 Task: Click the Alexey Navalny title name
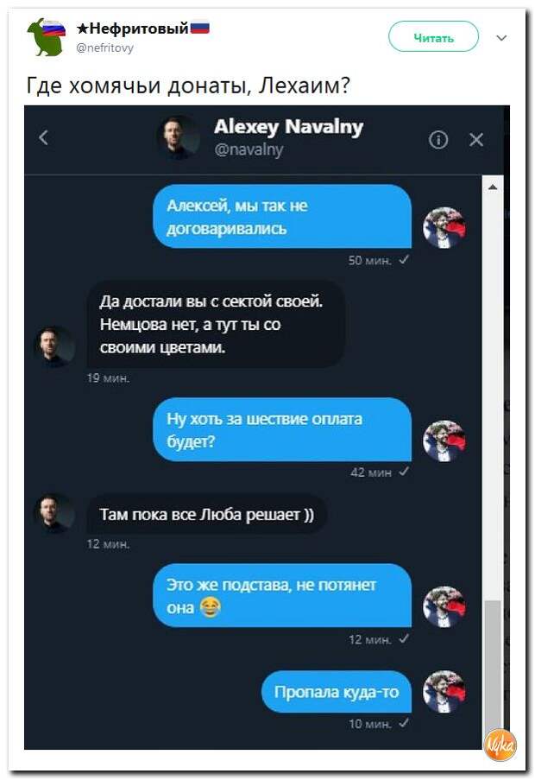pos(288,127)
